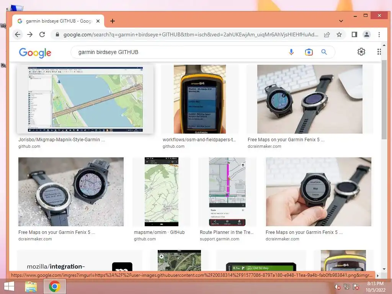Open the mapsme green map phone thumbnail
This screenshot has width=392, height=294.
click(x=162, y=192)
